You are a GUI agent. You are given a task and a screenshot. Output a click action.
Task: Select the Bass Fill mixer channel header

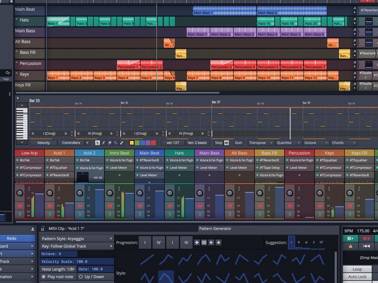pos(269,153)
